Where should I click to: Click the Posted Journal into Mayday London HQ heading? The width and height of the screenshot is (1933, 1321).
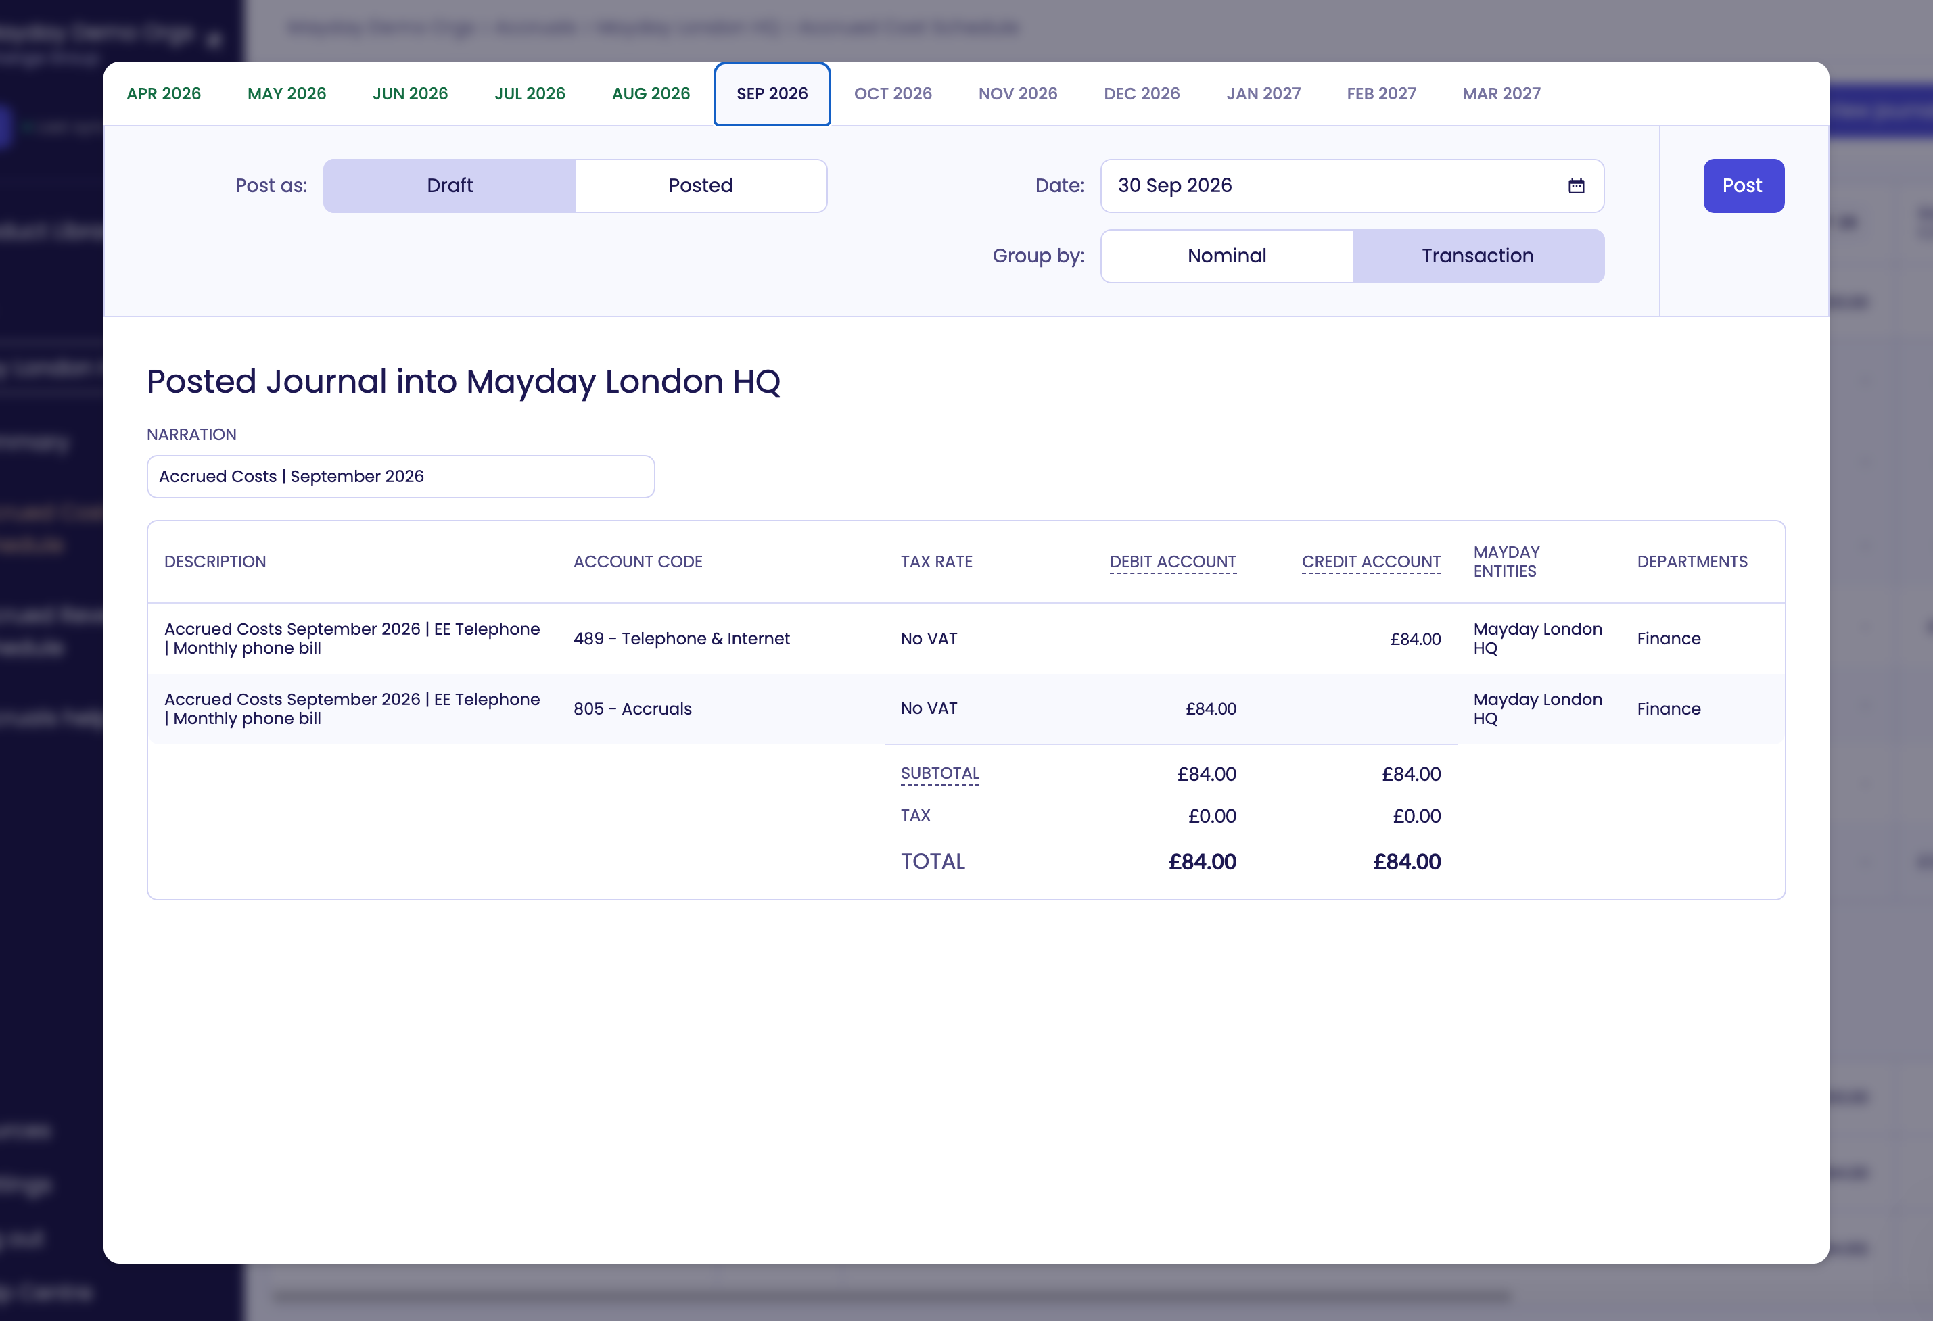point(463,381)
